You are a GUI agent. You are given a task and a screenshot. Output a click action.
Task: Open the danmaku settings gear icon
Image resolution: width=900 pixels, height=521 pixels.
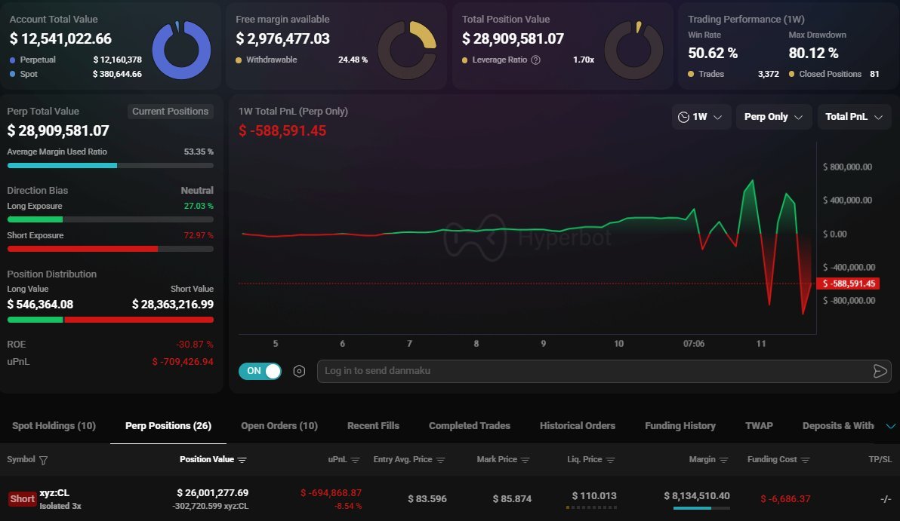(x=299, y=371)
